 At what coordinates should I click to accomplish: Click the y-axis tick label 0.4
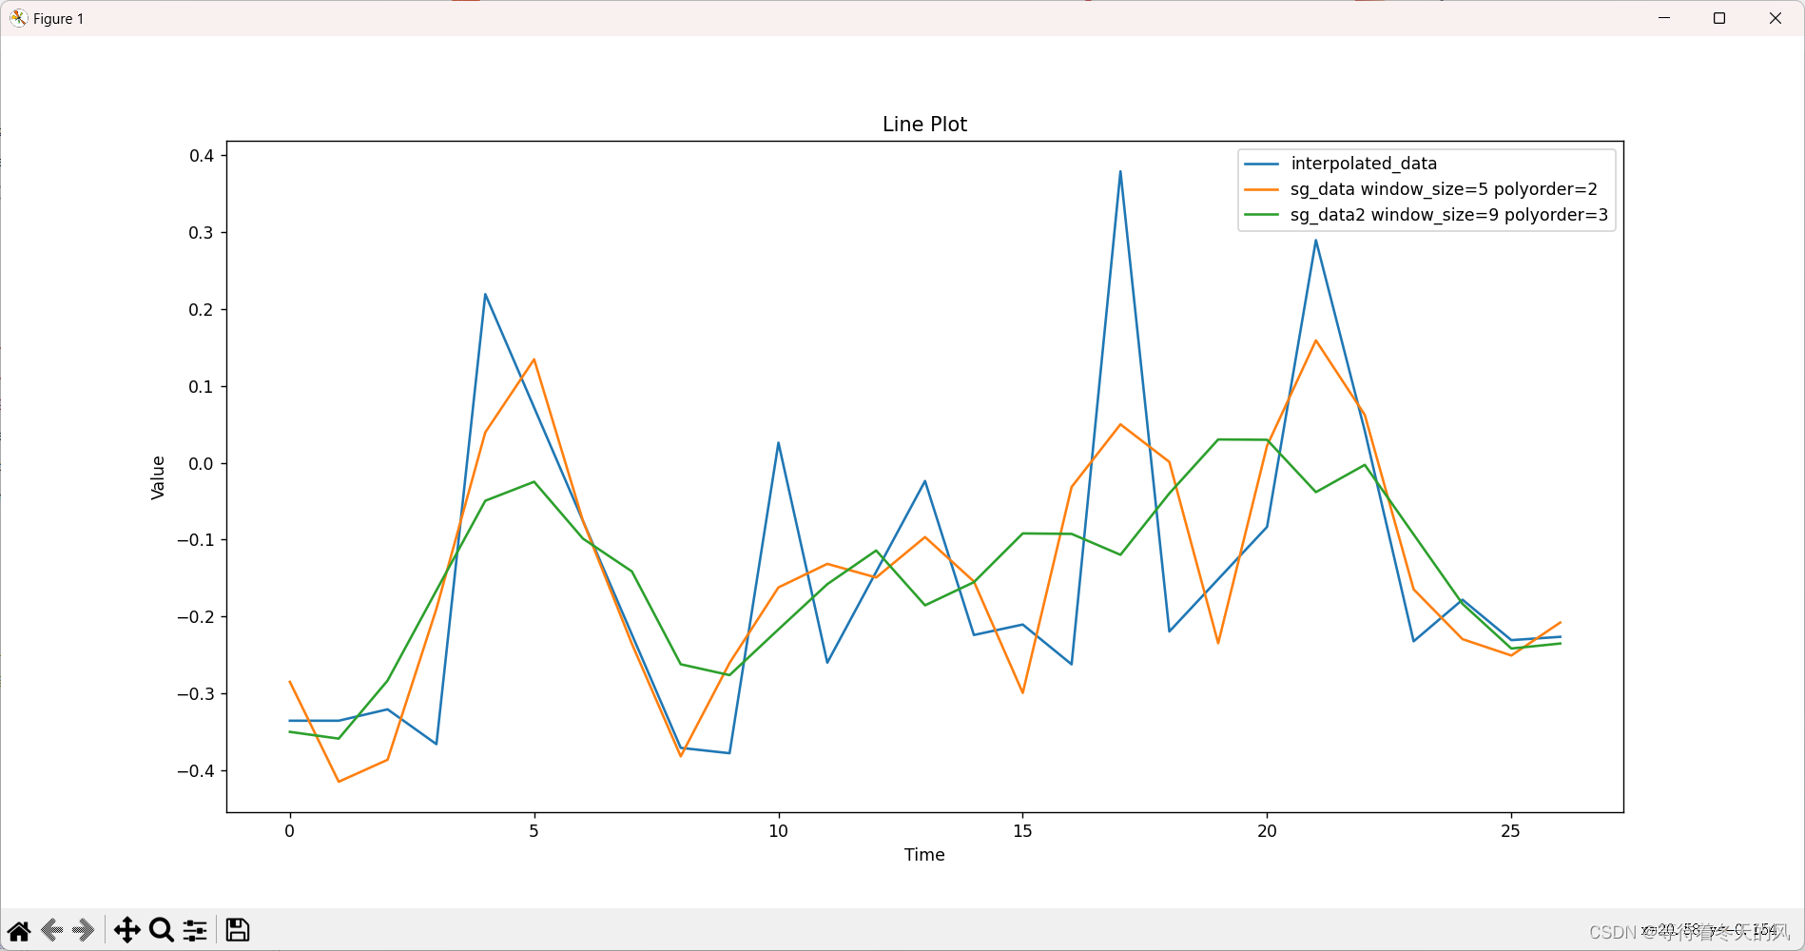[202, 156]
